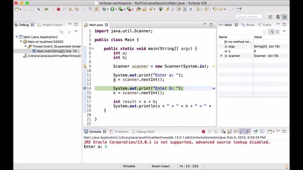Viewport: 303px width, 170px height.
Task: Open the Coverage launch dropdown arrow
Action: point(124,9)
